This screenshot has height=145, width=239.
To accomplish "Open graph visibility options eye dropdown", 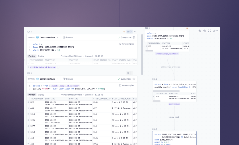I will click(215, 31).
